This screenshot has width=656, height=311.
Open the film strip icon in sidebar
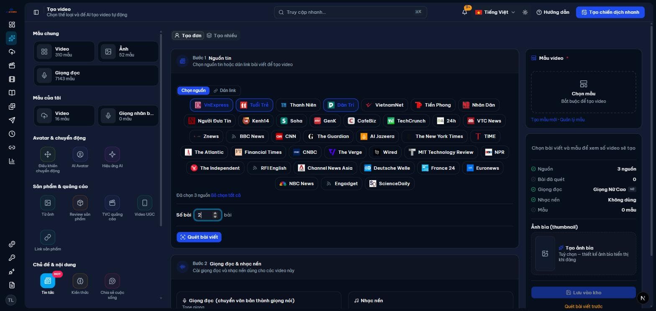(12, 79)
